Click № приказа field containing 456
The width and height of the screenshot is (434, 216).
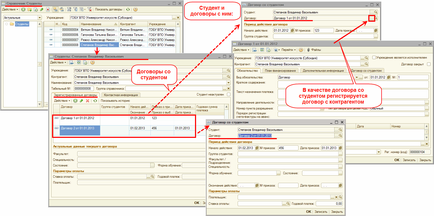click(x=288, y=148)
